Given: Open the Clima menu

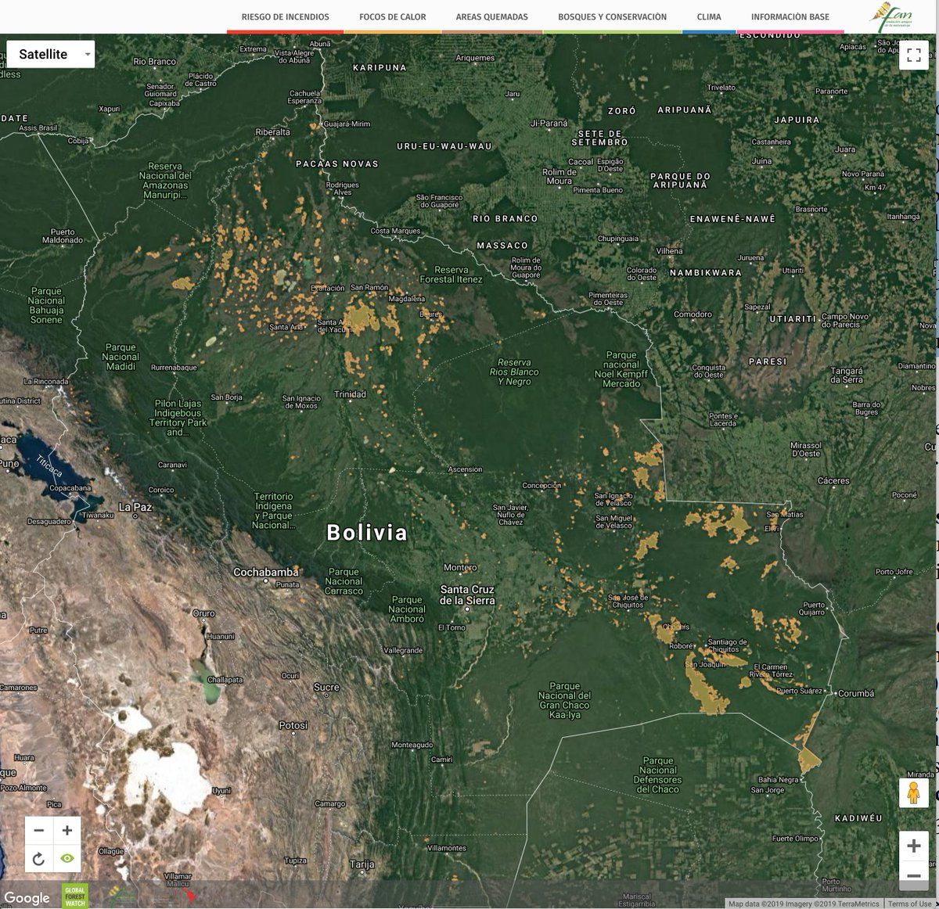Looking at the screenshot, I should pyautogui.click(x=709, y=17).
